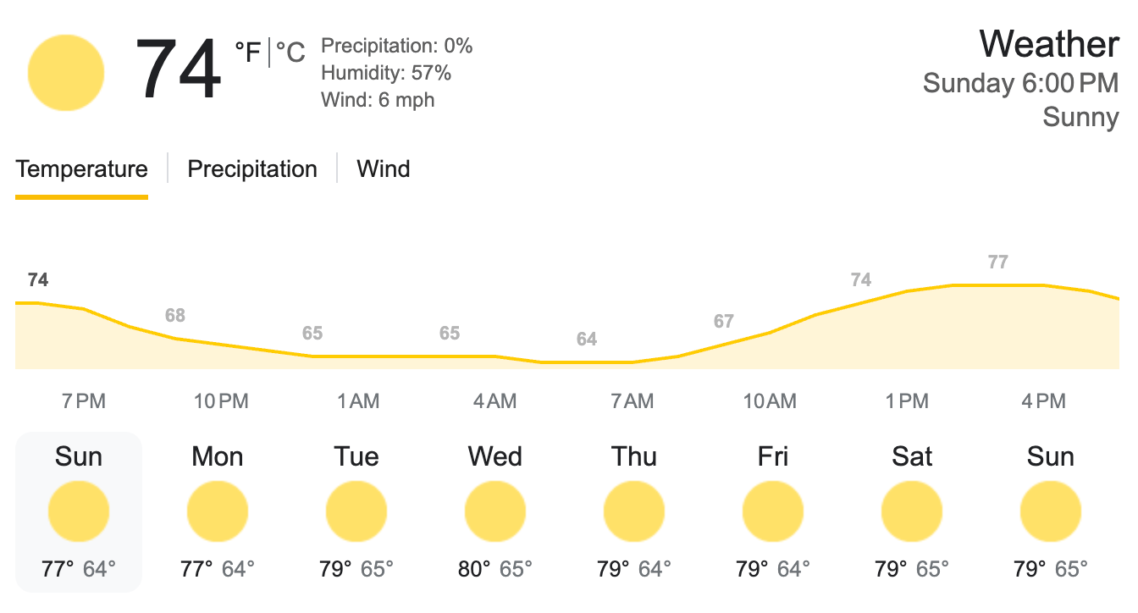Select Wednesday's sun forecast icon
This screenshot has height=613, width=1138.
coord(495,512)
